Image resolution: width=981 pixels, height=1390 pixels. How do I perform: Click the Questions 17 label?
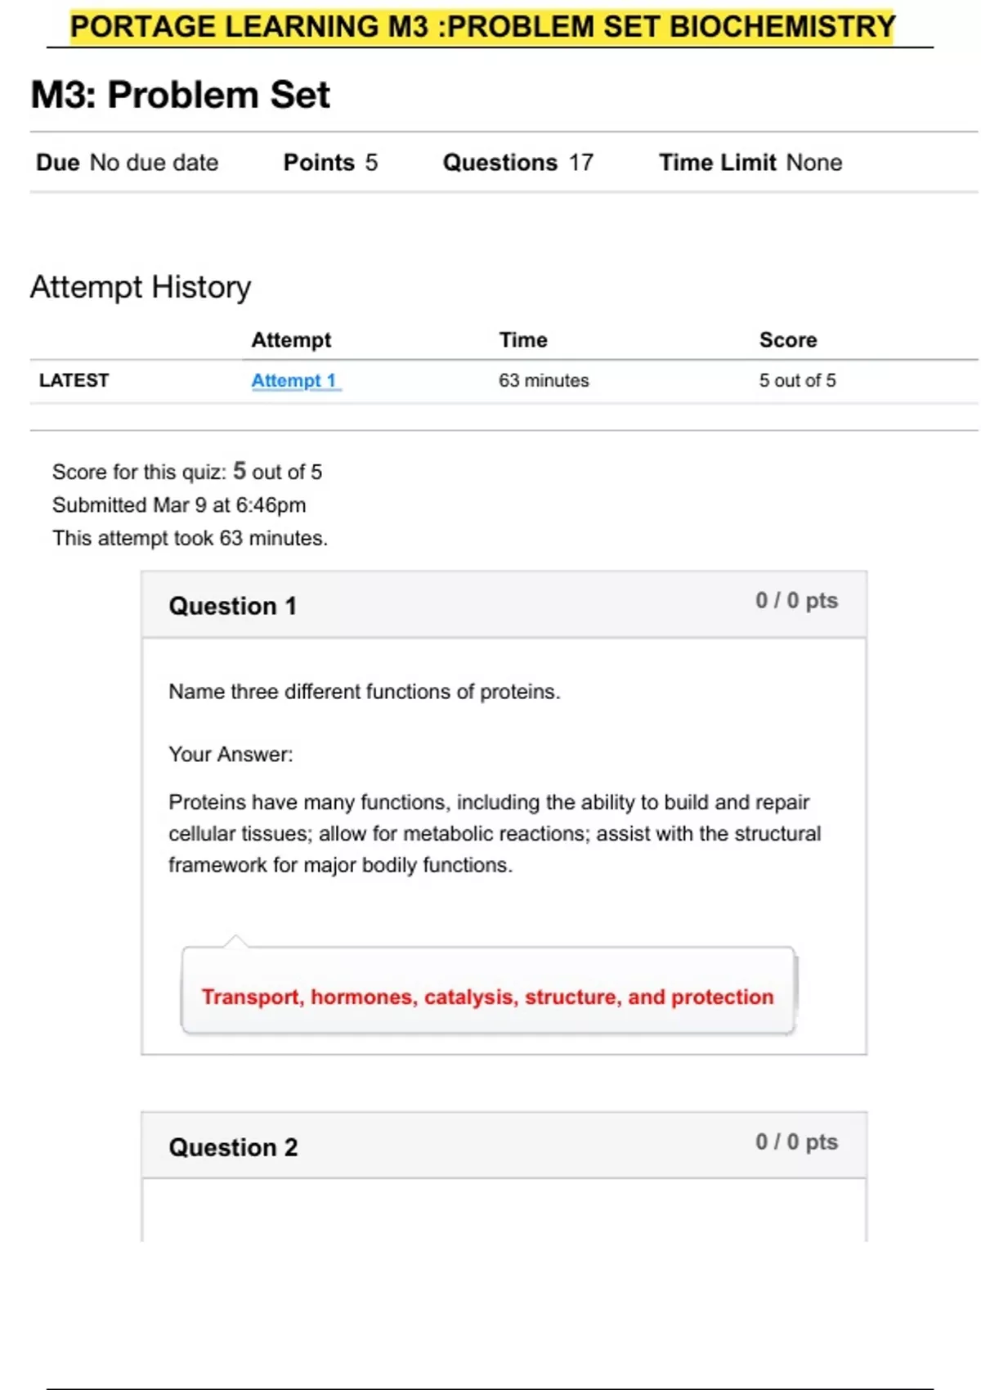518,162
